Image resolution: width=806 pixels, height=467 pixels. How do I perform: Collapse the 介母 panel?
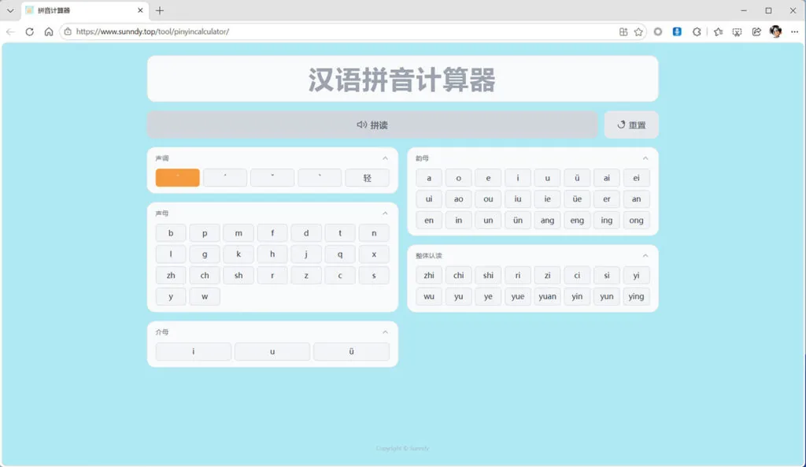point(385,332)
